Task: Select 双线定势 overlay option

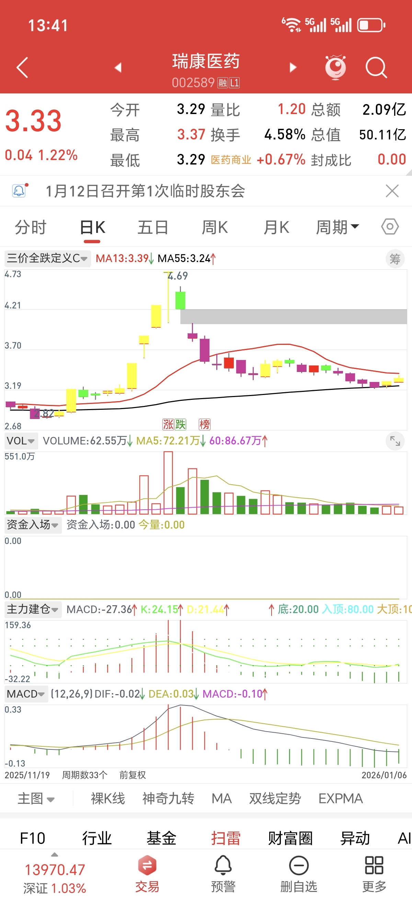Action: tap(275, 799)
